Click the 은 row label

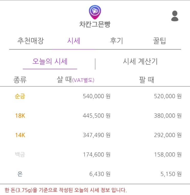pos(20,174)
